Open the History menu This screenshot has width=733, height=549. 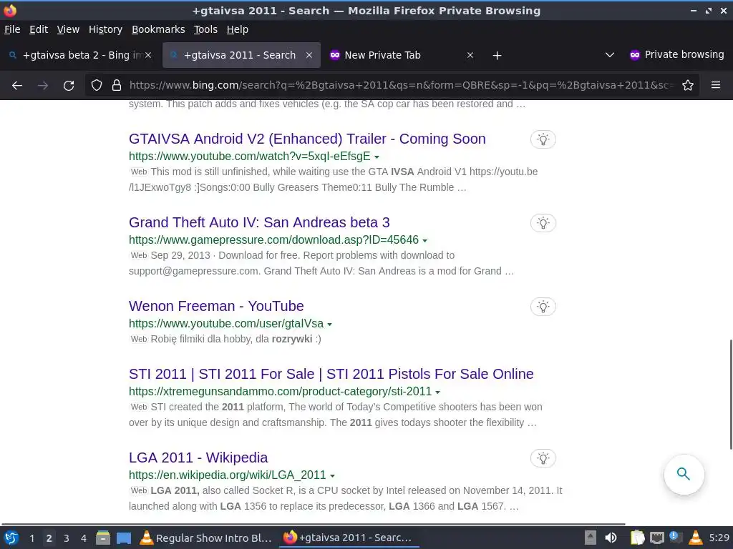click(x=106, y=29)
